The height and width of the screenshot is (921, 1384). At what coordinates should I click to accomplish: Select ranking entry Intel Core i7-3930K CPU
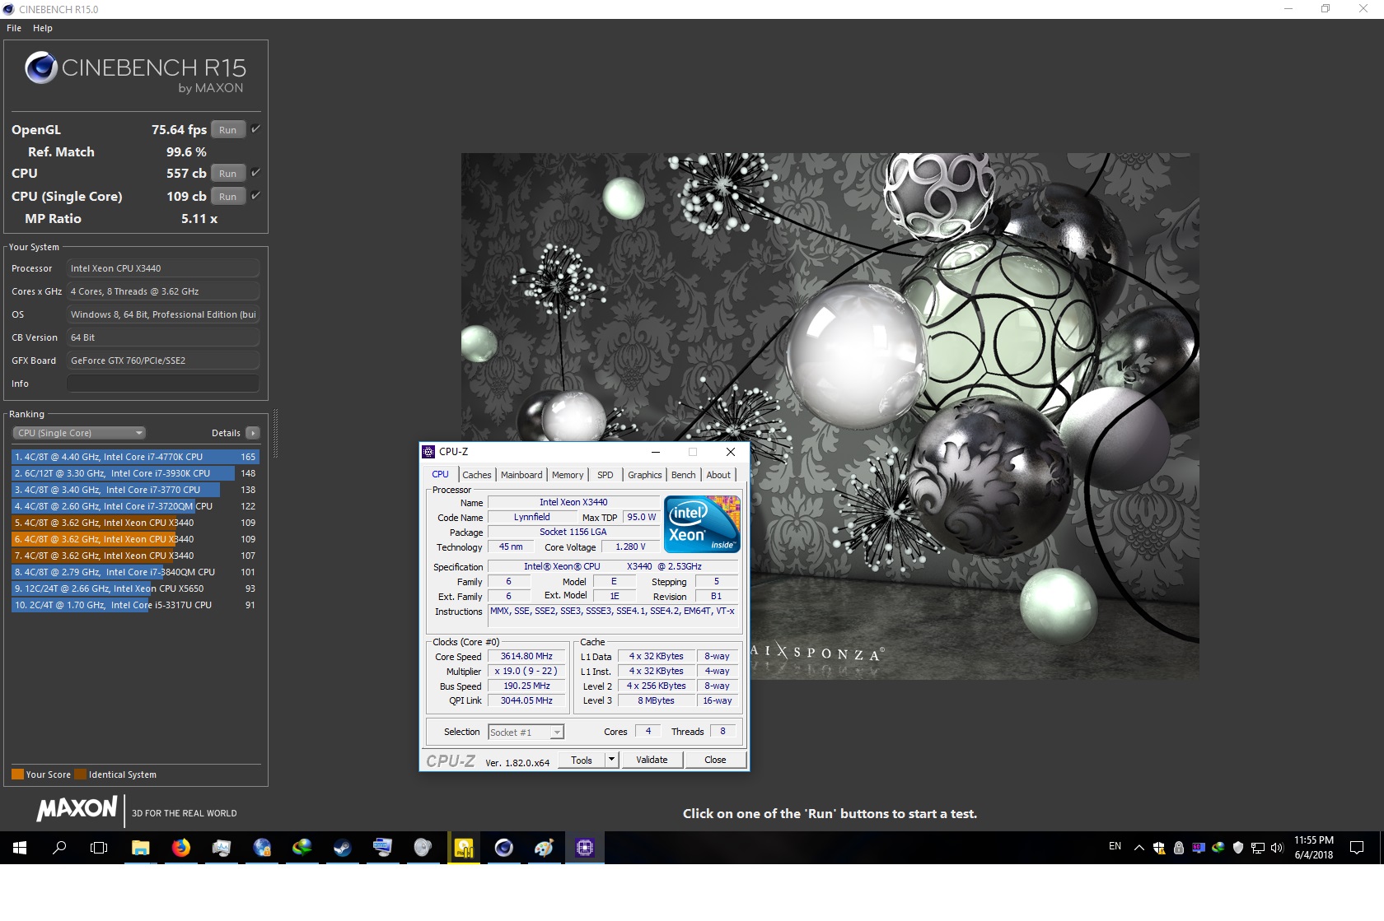(x=135, y=473)
